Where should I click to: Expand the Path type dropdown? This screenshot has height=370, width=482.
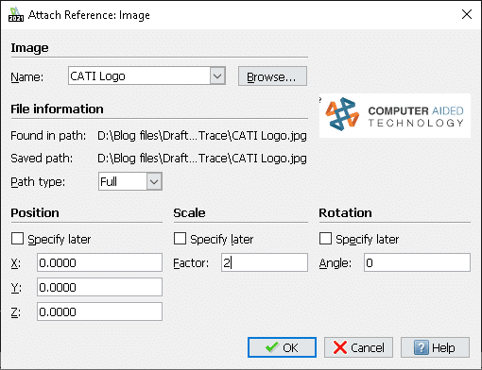point(154,181)
